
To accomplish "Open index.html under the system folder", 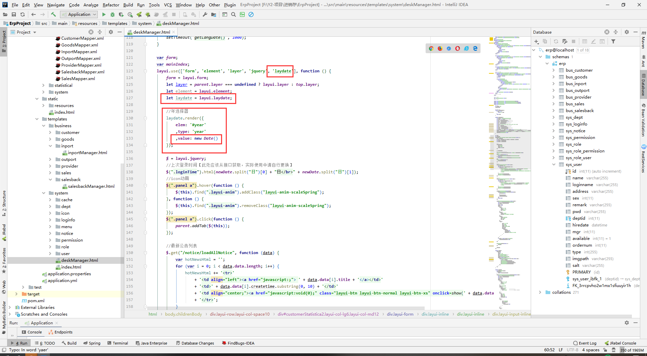I will tap(71, 267).
